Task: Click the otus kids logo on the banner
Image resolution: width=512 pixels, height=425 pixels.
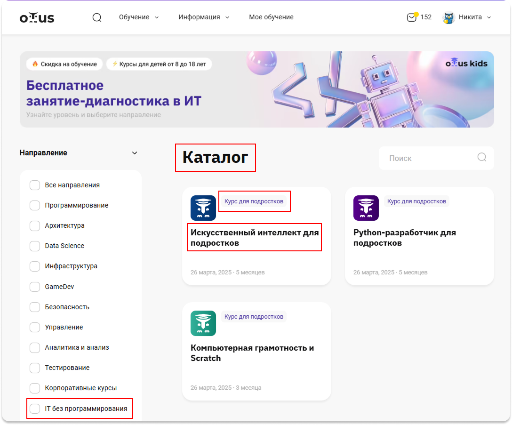Action: coord(466,63)
